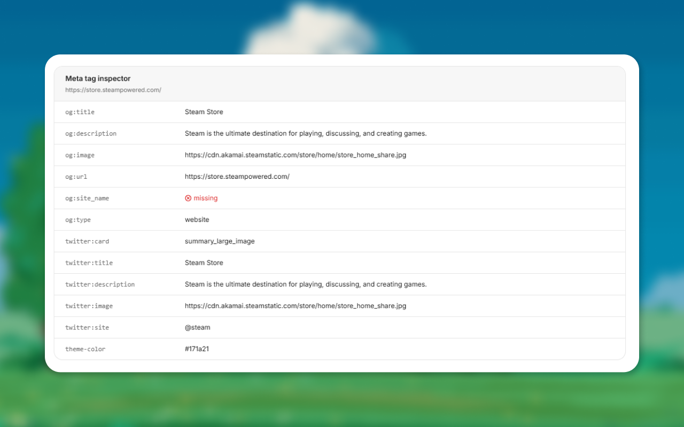Click the og:site_name tag name
This screenshot has width=684, height=427.
point(87,198)
